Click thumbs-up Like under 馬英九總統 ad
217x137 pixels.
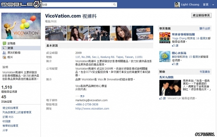tap(162, 98)
